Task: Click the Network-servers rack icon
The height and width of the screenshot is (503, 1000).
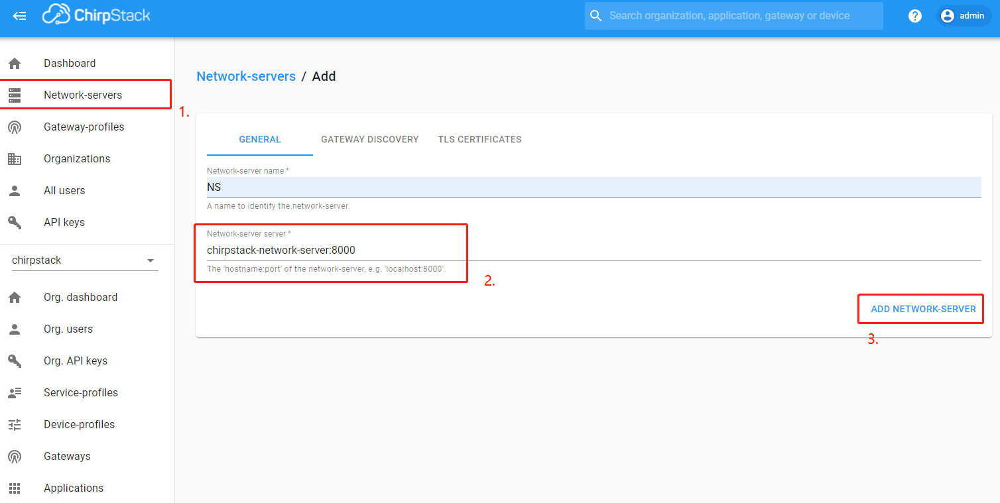Action: point(15,95)
